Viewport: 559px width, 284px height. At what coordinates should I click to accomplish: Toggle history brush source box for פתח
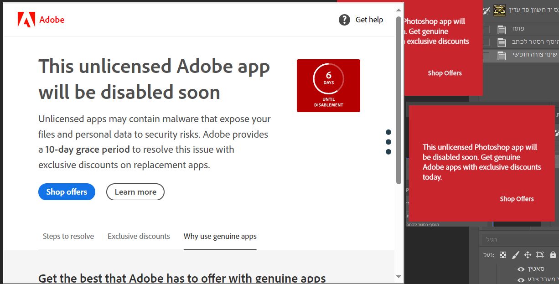pos(487,30)
